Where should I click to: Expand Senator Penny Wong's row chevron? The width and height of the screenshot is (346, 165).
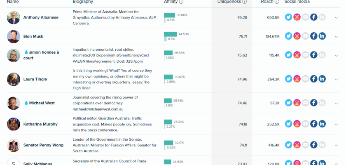[336, 145]
